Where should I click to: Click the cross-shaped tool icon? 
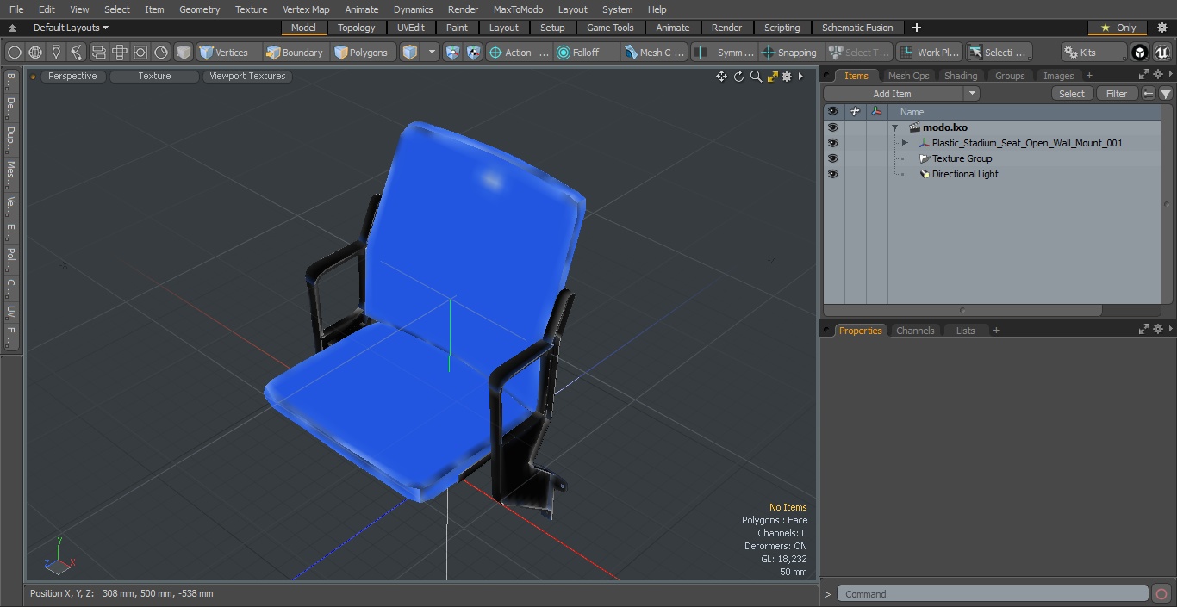point(120,53)
